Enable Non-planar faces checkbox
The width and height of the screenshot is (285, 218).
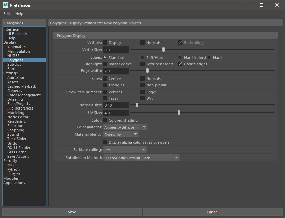(x=142, y=85)
